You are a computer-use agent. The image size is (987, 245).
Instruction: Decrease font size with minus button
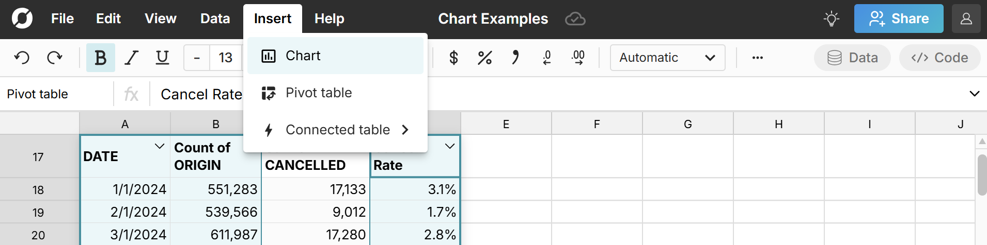[x=197, y=58]
